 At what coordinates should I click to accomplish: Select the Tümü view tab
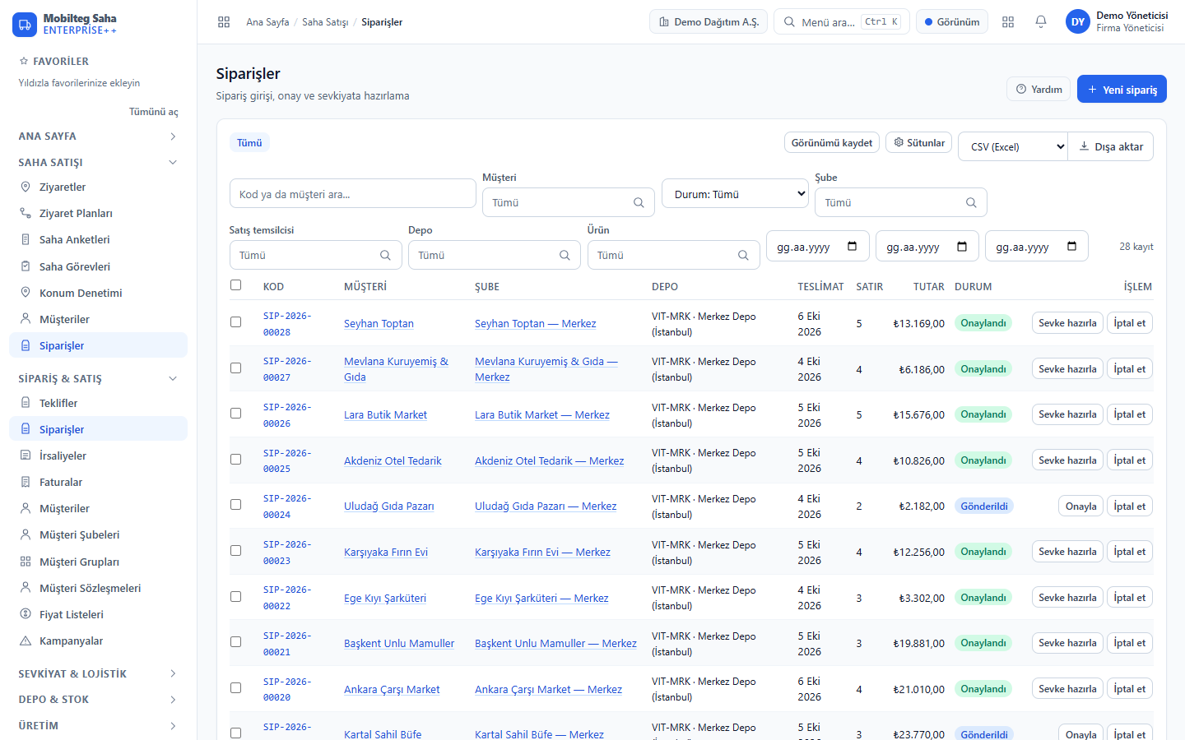tap(249, 142)
